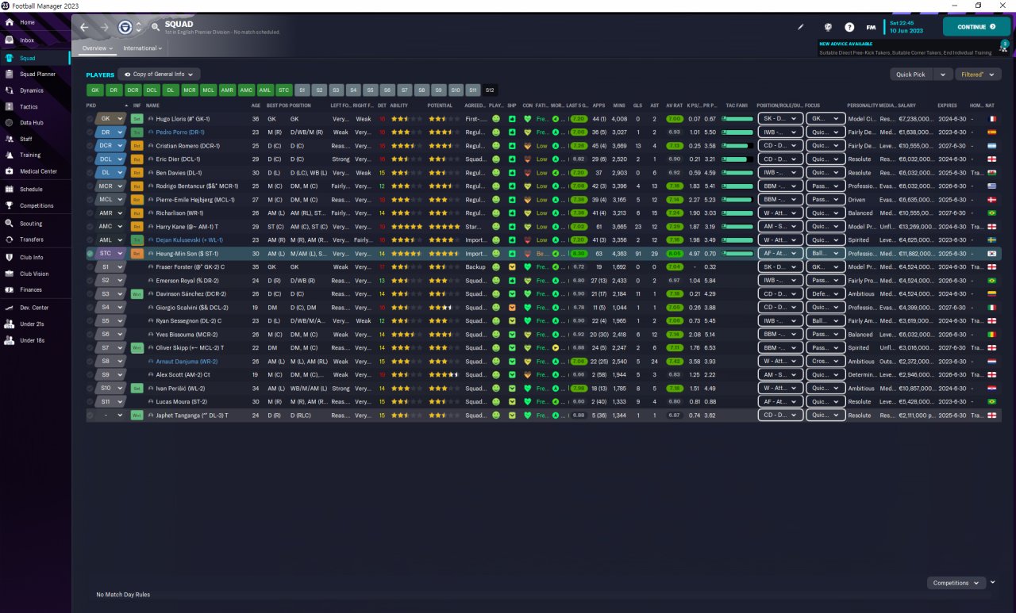This screenshot has width=1016, height=613.
Task: Open the search magnifier in the header
Action: [156, 27]
